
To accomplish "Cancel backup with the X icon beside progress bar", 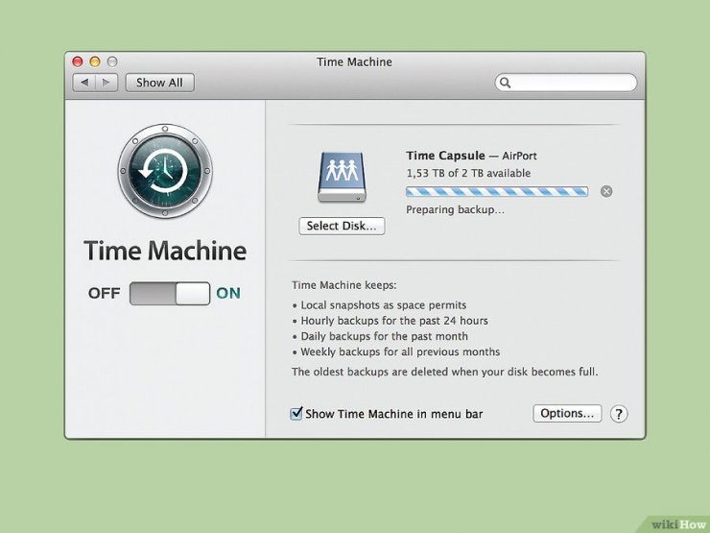I will pos(606,191).
